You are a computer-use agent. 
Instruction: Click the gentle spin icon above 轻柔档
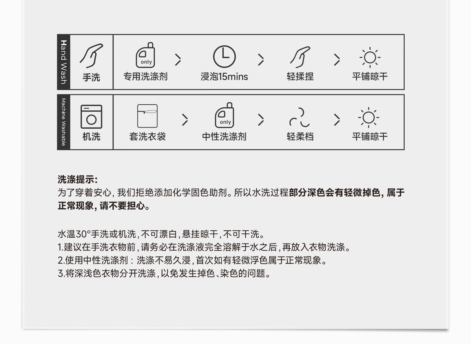(300, 118)
